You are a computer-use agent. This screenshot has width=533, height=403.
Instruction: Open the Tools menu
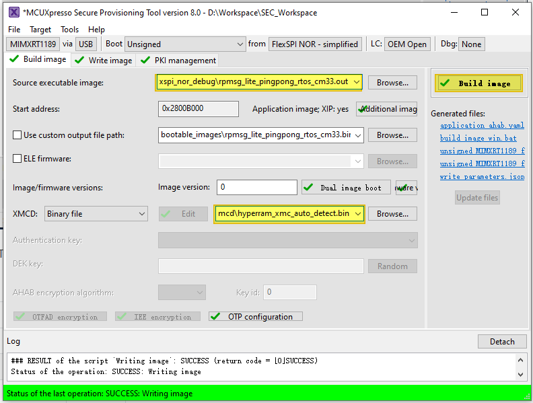pyautogui.click(x=69, y=30)
